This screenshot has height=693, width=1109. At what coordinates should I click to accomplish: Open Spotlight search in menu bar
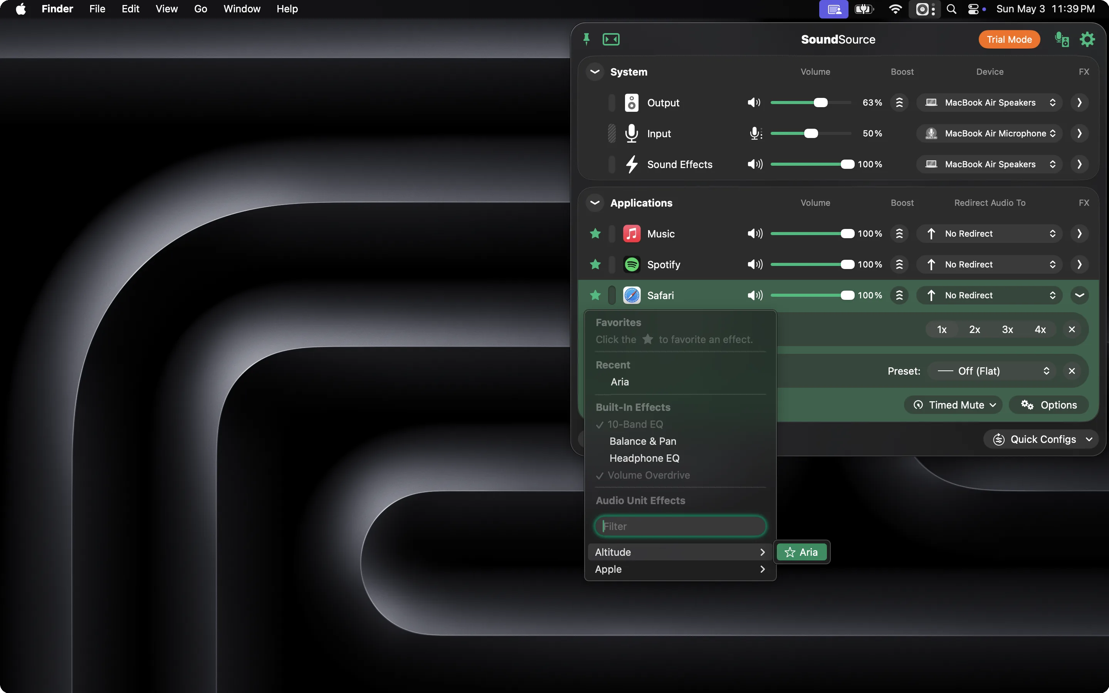coord(951,9)
